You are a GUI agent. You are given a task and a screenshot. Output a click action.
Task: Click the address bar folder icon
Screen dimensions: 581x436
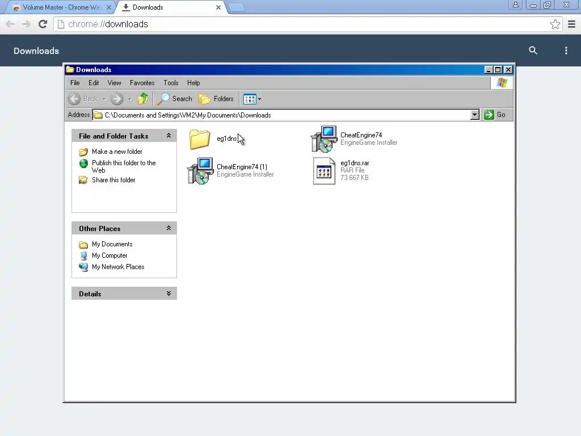click(98, 115)
